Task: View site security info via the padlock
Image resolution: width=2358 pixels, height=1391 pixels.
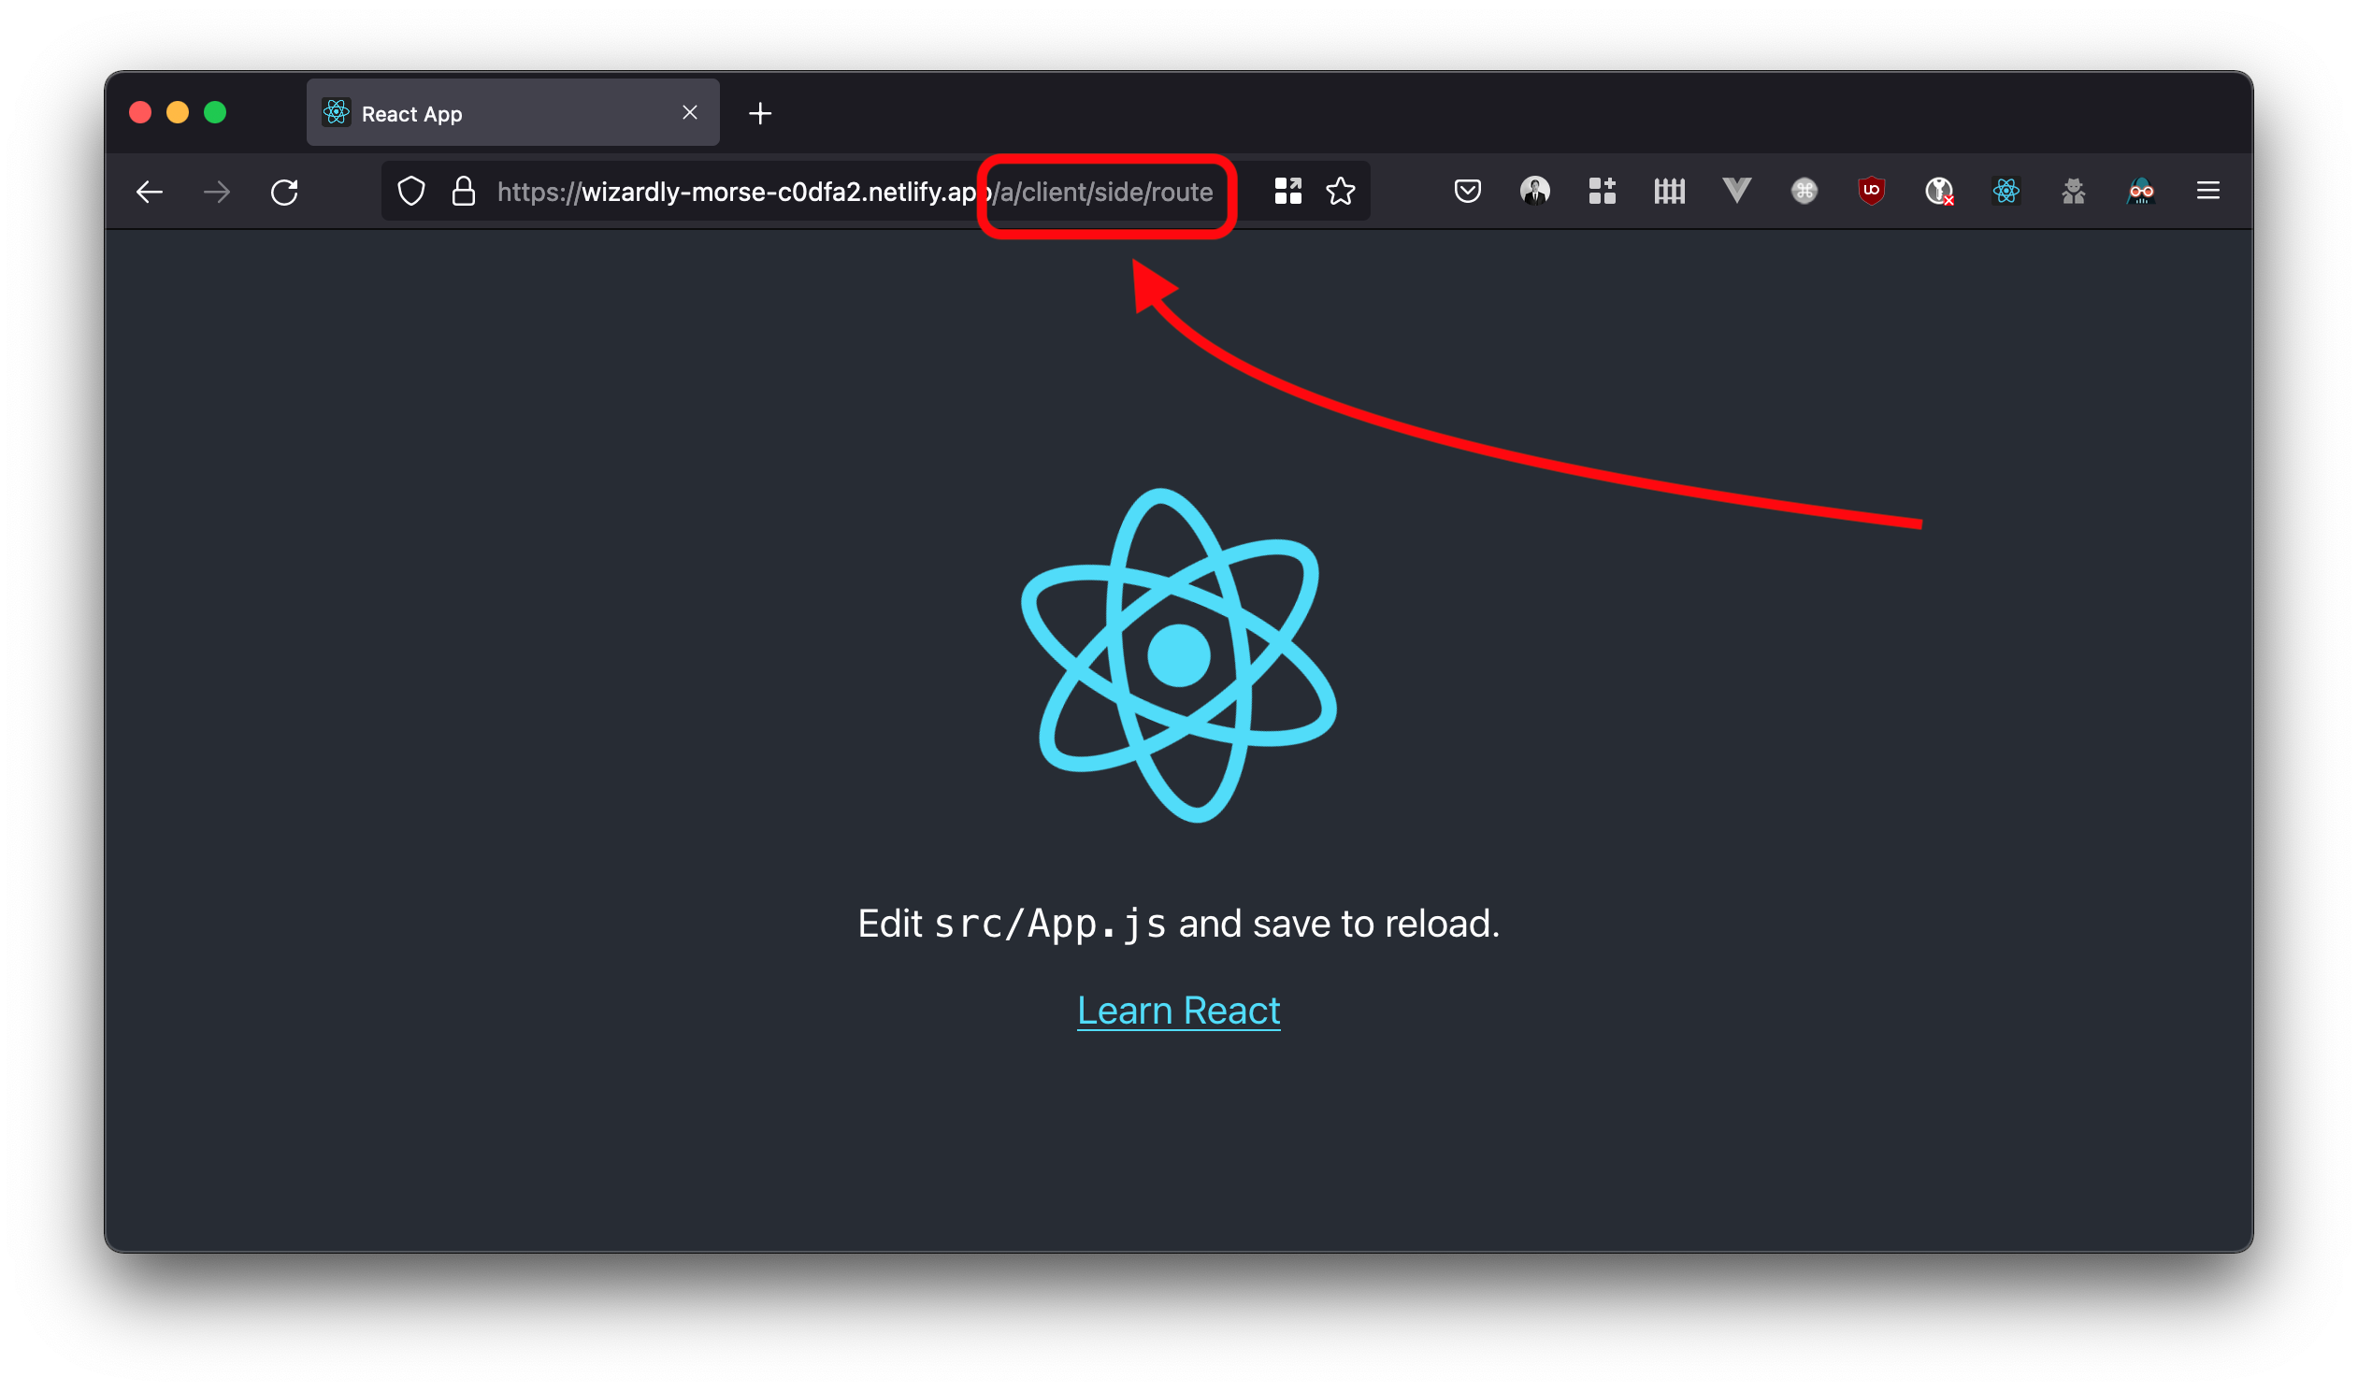Action: (x=464, y=192)
